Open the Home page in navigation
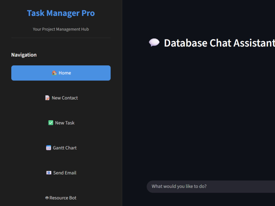The width and height of the screenshot is (275, 206). click(x=61, y=73)
